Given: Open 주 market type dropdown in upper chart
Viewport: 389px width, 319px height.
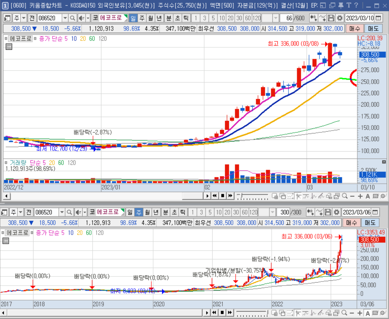Looking at the screenshot, I should (x=24, y=18).
